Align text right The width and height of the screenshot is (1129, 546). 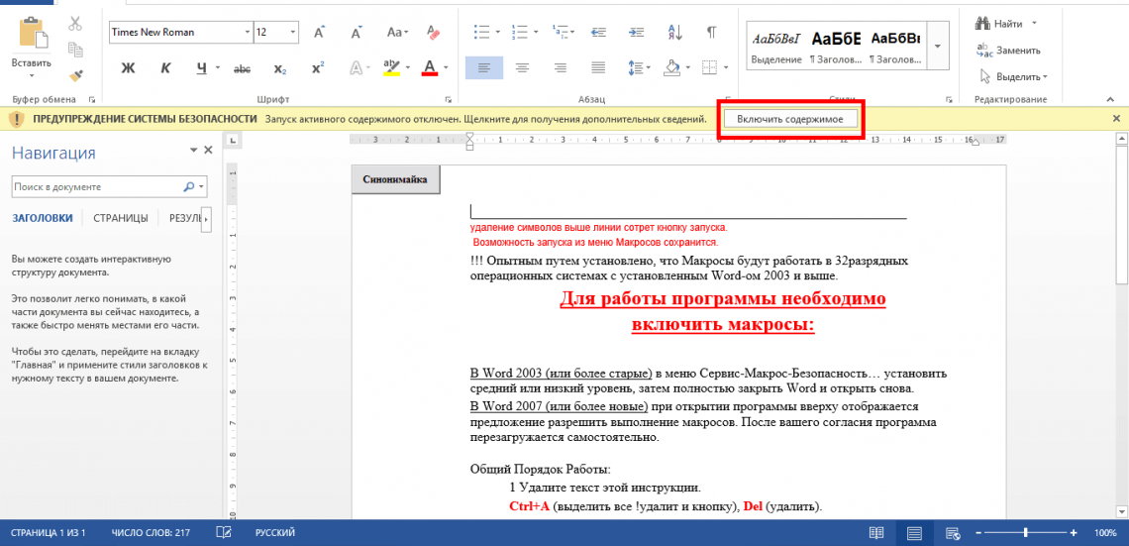pos(561,67)
